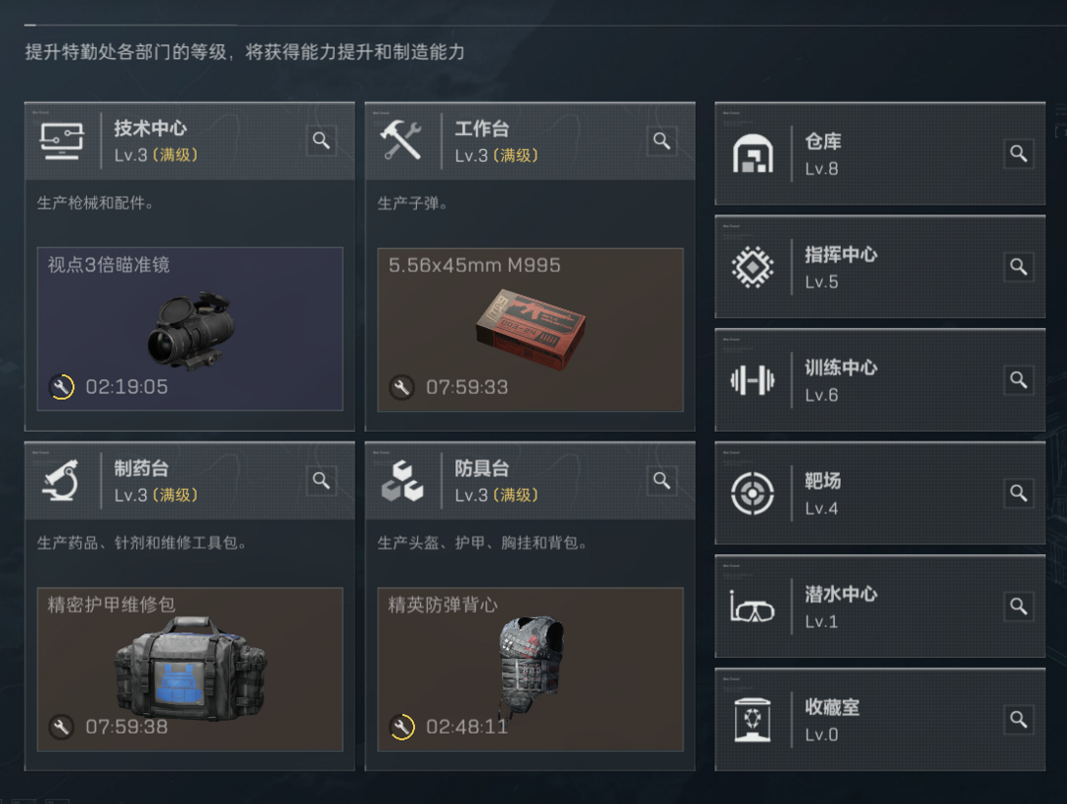Image resolution: width=1067 pixels, height=804 pixels.
Task: Click the magnifier on 防具台 header
Action: coord(661,481)
